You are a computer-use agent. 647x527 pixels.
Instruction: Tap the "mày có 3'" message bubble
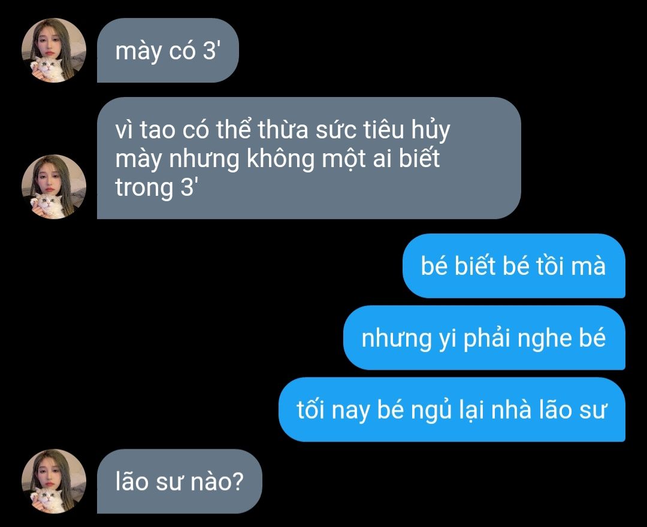point(168,50)
